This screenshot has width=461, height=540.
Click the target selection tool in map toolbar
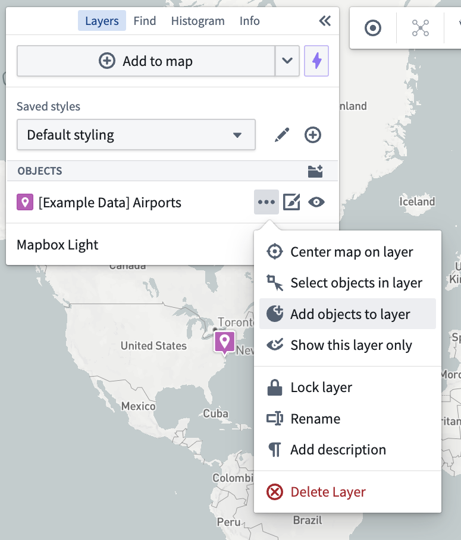pyautogui.click(x=373, y=28)
